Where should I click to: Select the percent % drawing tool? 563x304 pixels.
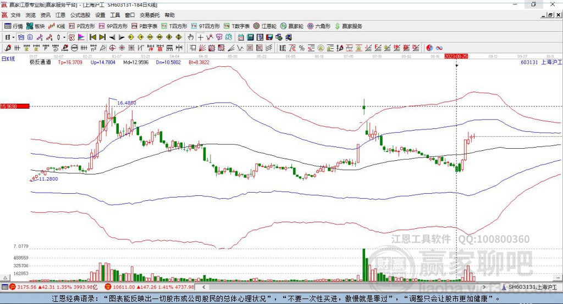click(x=302, y=48)
